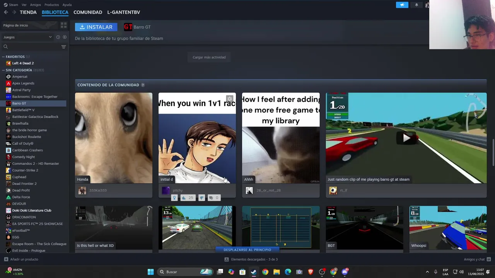Open the notifications bell
Screen dimensions: 495x278
416,5
